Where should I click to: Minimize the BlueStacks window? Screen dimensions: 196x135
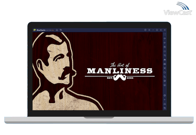(x=153, y=30)
